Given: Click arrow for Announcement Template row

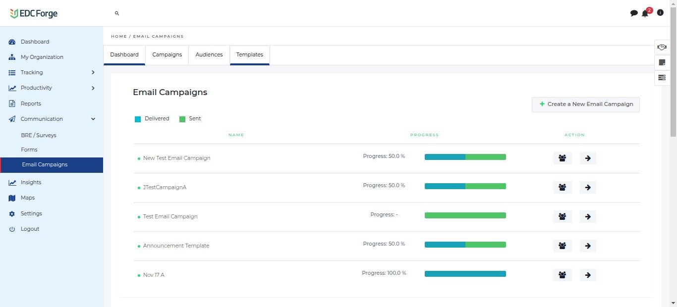Looking at the screenshot, I should 588,246.
